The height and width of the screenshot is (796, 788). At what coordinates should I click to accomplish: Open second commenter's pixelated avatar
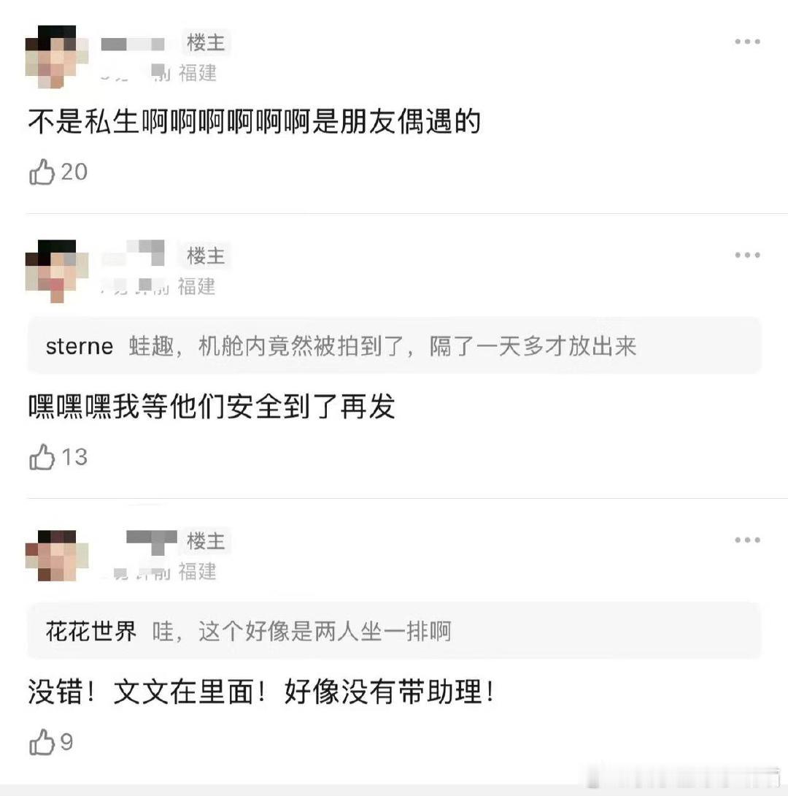[x=57, y=271]
